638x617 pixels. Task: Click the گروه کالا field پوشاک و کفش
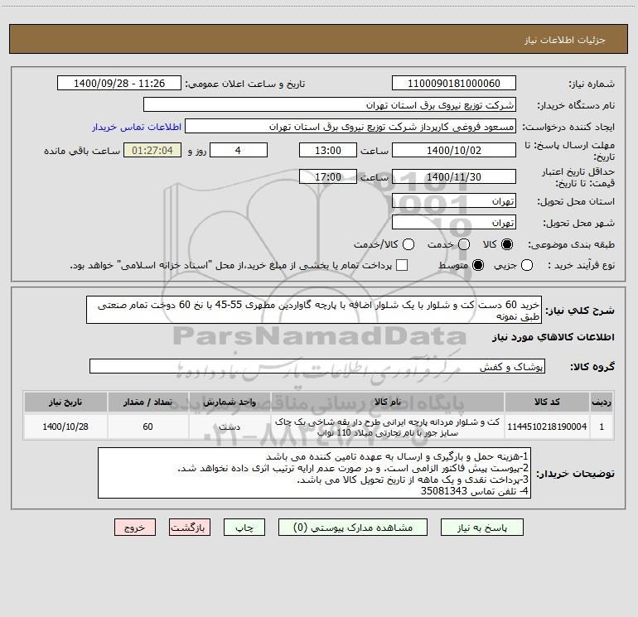(317, 366)
